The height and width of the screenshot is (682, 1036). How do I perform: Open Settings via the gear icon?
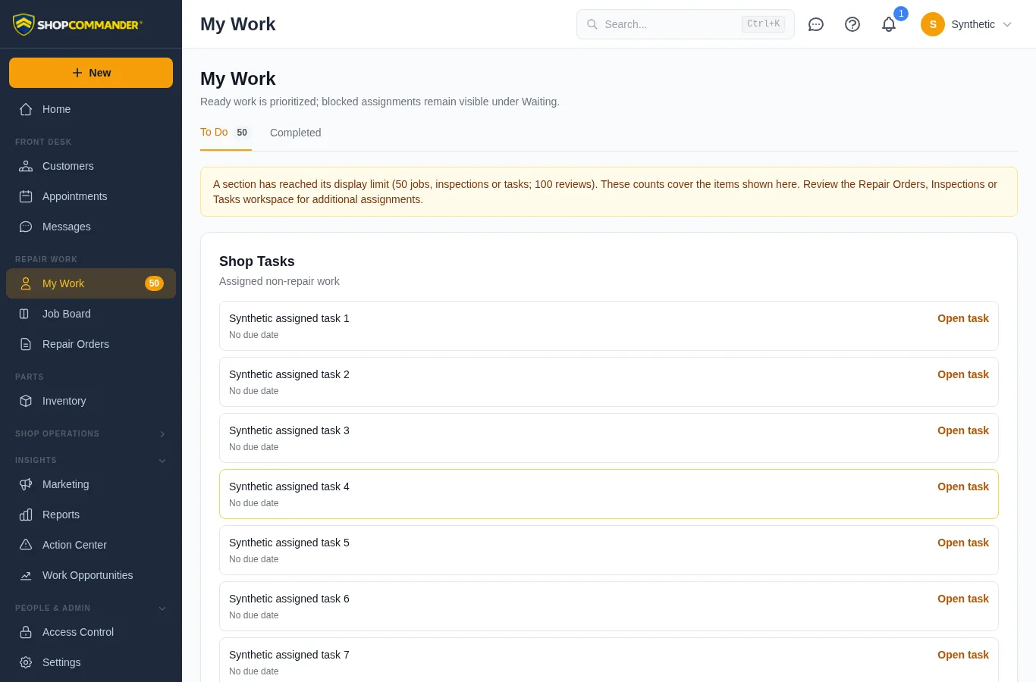pyautogui.click(x=26, y=662)
